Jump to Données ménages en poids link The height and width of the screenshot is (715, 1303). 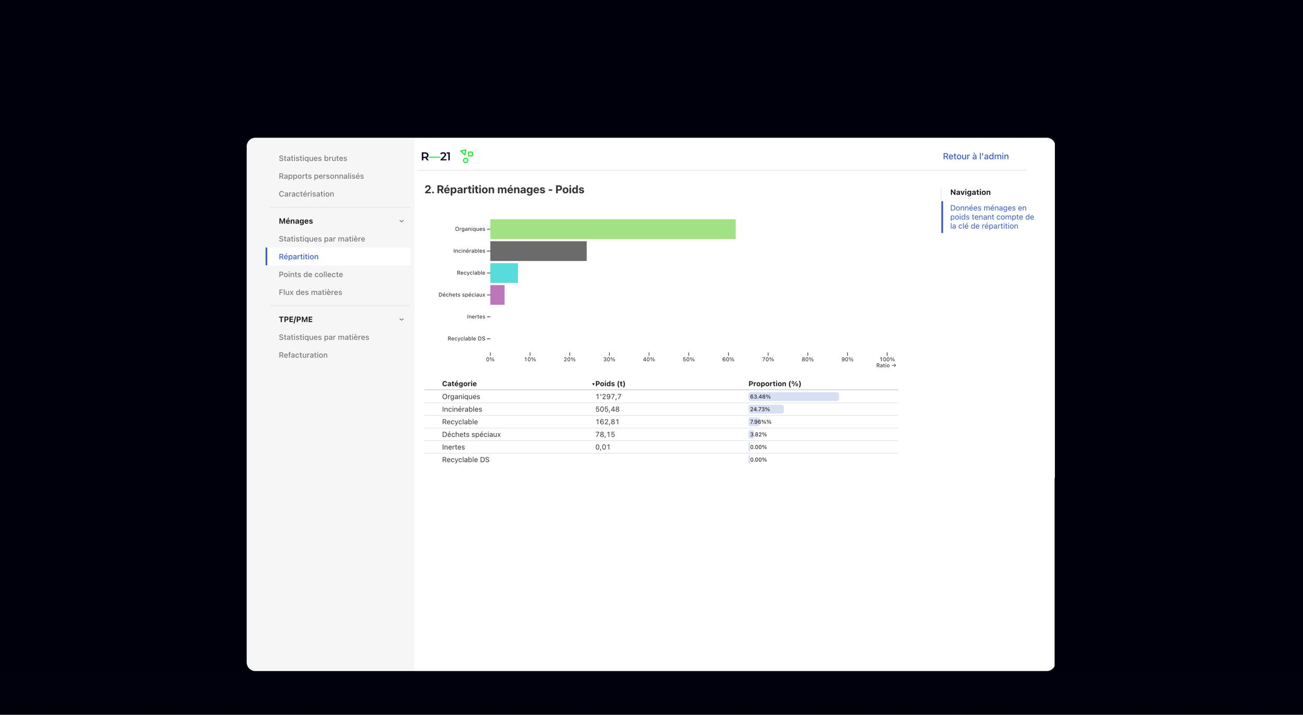pos(991,217)
